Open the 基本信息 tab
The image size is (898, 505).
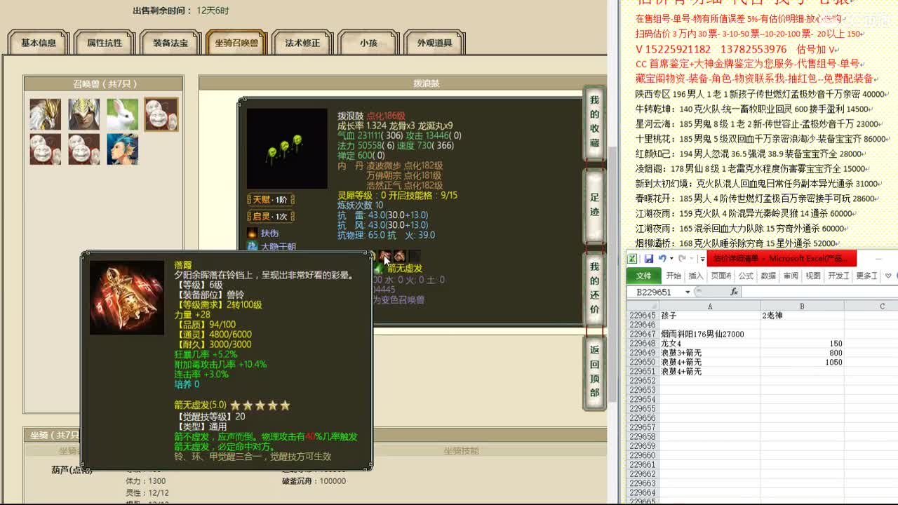(39, 43)
